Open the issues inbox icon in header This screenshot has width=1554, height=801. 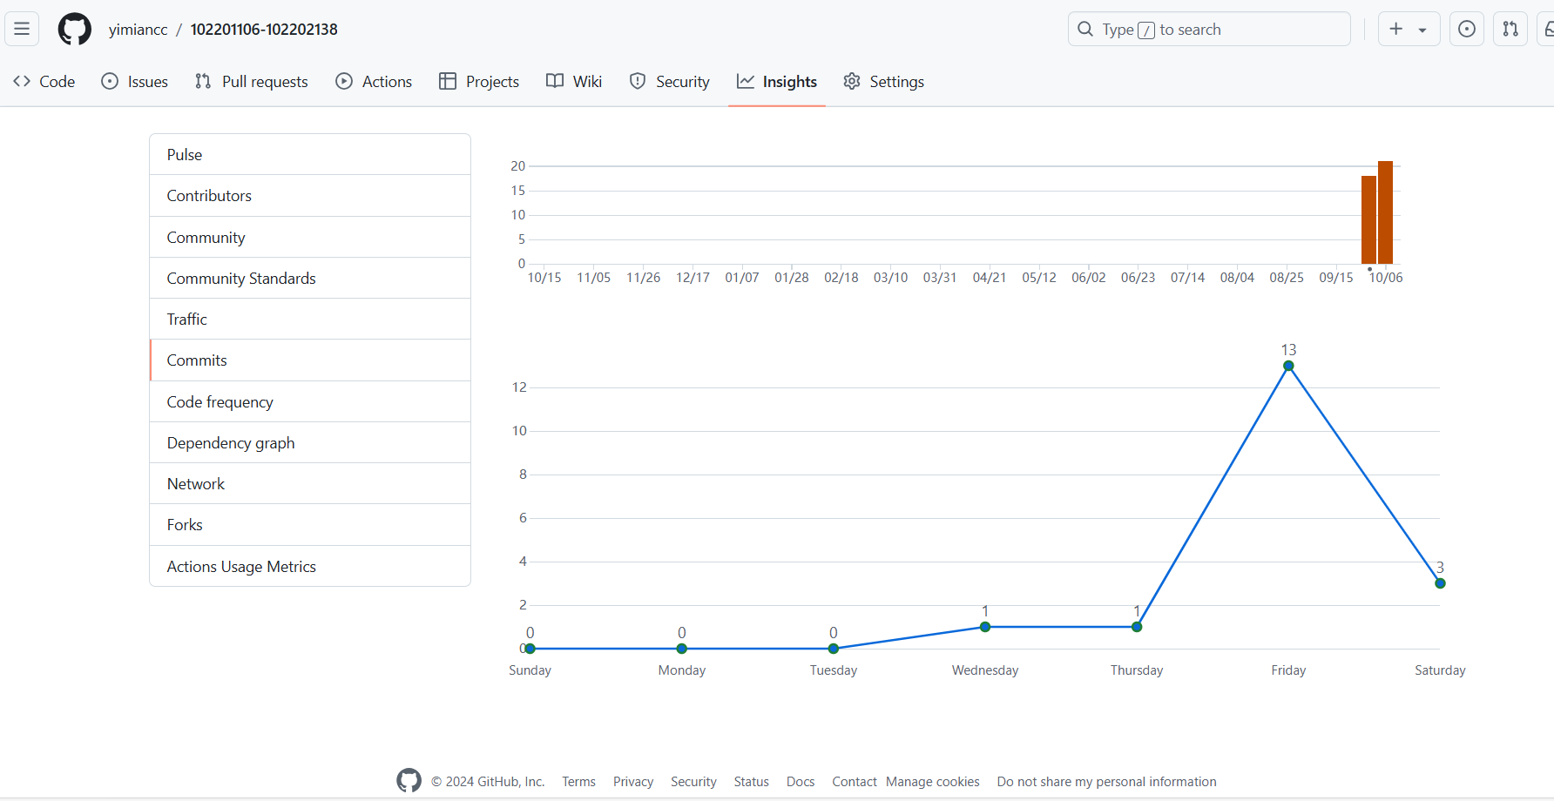click(x=1467, y=29)
